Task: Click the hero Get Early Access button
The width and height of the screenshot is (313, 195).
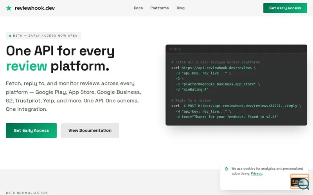Action: coord(31,131)
